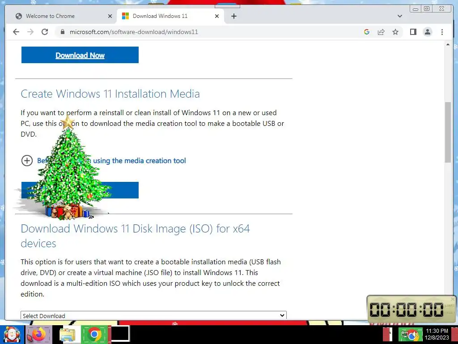Open File Explorer from the taskbar

[68, 335]
